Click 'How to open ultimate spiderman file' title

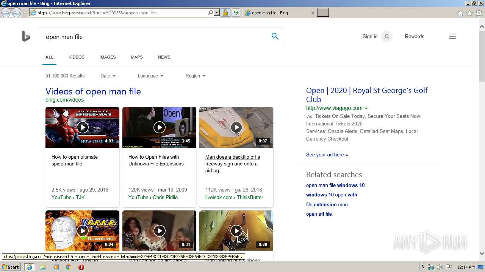(75, 160)
